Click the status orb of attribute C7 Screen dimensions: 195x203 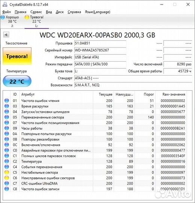7,183
